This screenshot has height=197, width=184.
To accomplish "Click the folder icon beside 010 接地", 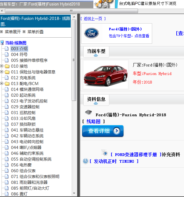I will [x=7, y=66].
